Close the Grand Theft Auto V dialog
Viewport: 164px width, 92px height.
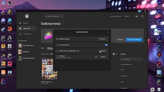tap(108, 32)
